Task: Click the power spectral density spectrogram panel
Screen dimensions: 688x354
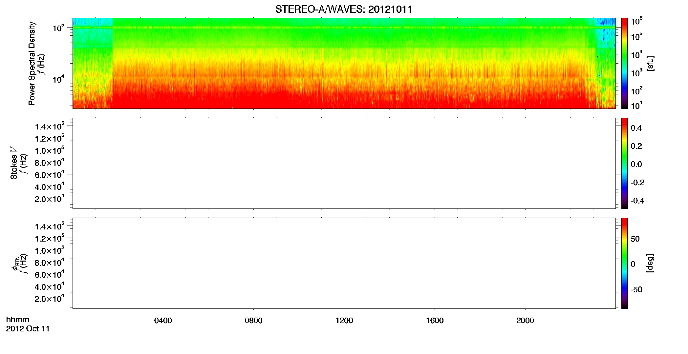Action: (x=344, y=63)
